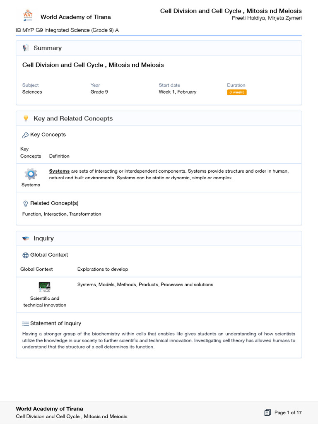
Task: Click the Systems gear icon
Action: pyautogui.click(x=31, y=173)
